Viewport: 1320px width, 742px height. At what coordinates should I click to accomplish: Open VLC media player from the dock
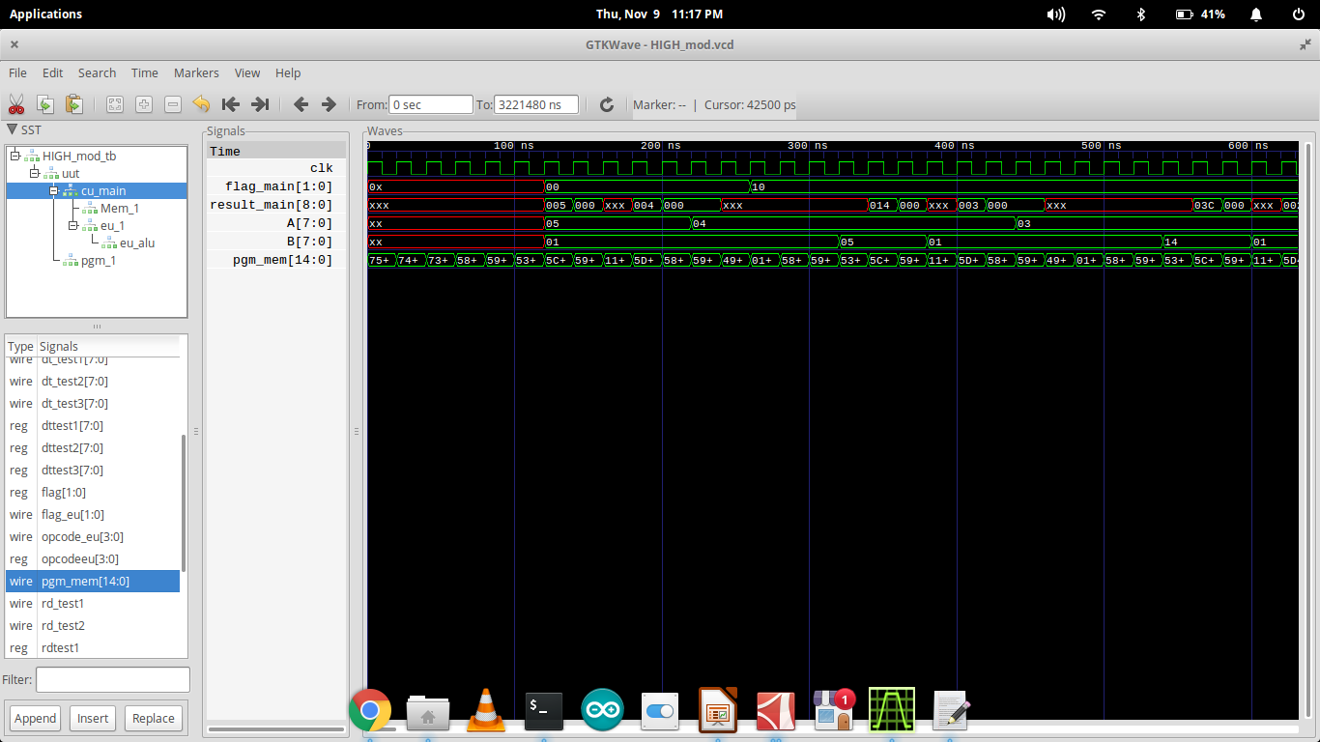(486, 710)
